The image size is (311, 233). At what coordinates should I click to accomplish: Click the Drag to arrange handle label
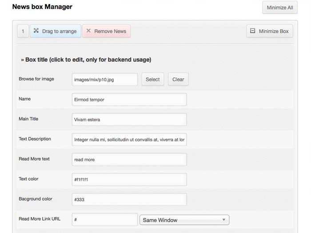59,31
